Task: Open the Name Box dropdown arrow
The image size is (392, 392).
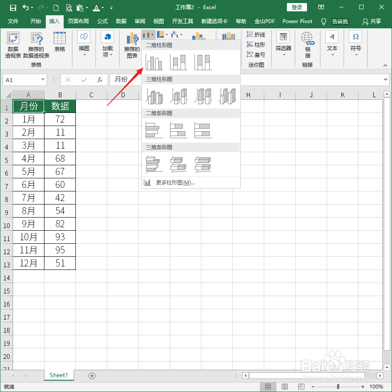Action: point(43,80)
